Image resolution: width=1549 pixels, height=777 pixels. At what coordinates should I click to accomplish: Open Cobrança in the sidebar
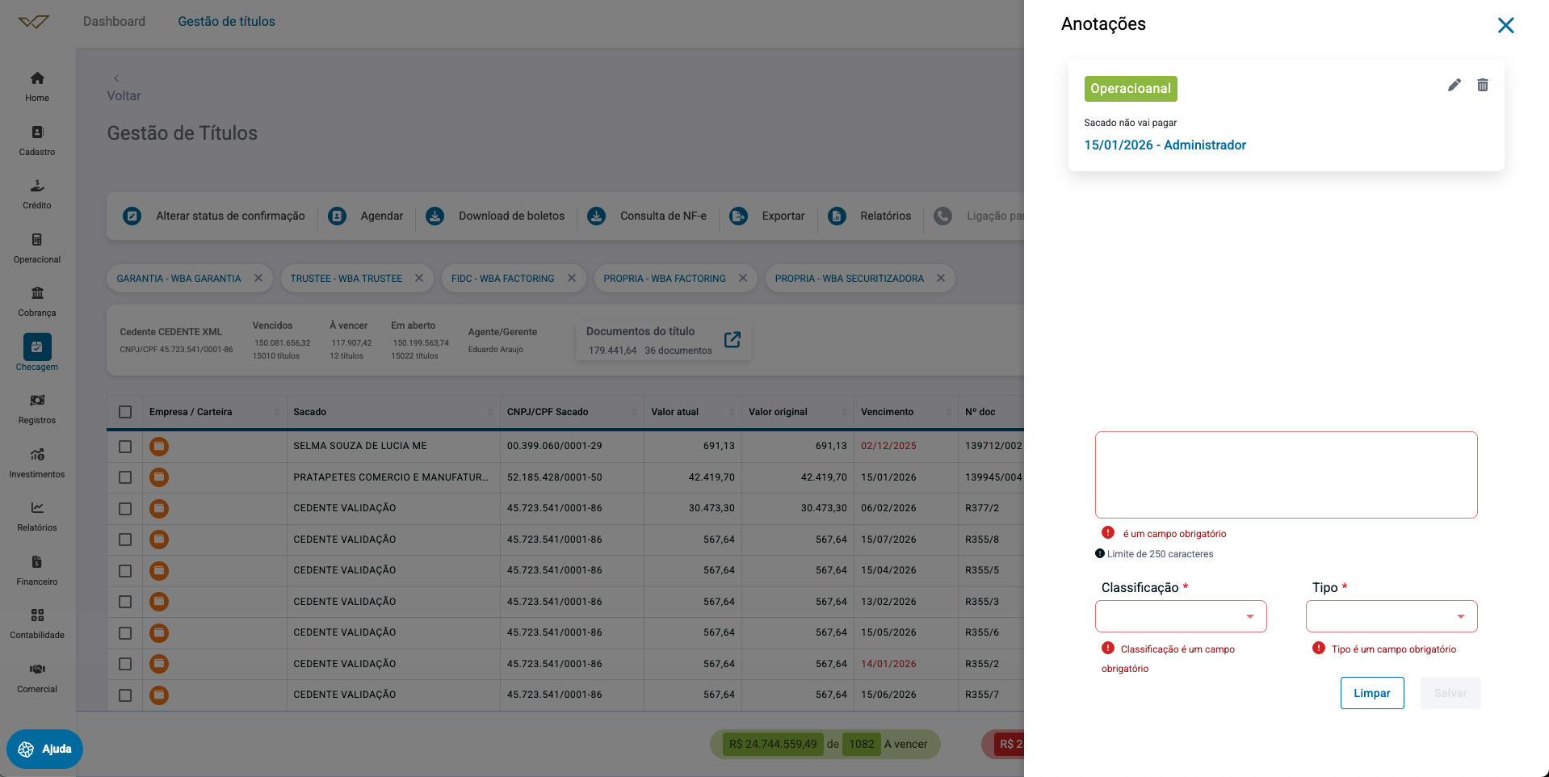click(37, 302)
